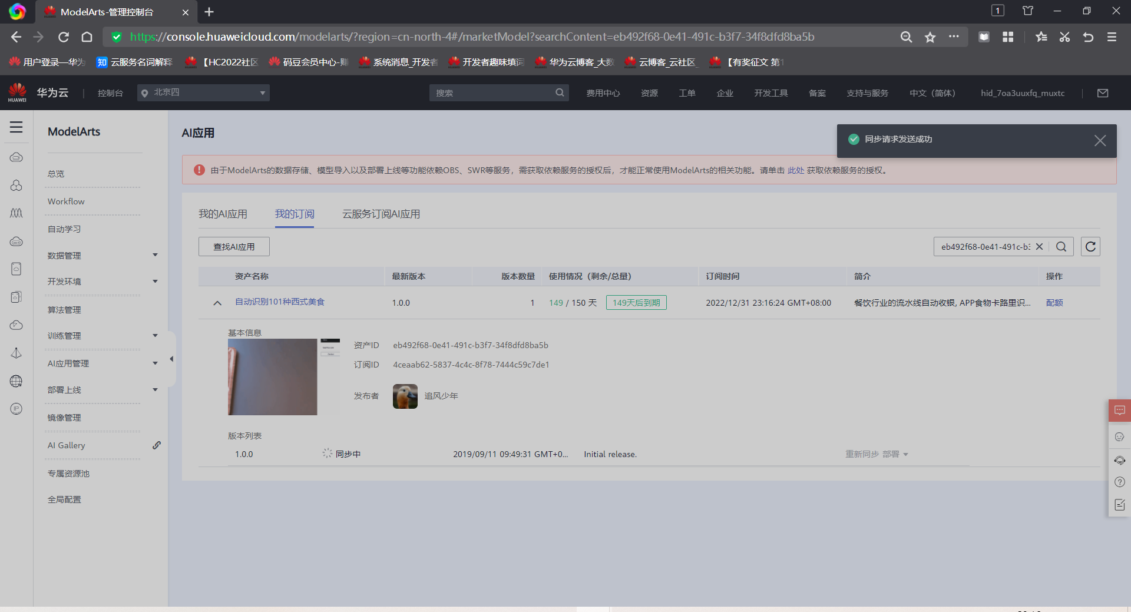The height and width of the screenshot is (612, 1131).
Task: Open 自动学习 in the sidebar
Action: point(64,229)
